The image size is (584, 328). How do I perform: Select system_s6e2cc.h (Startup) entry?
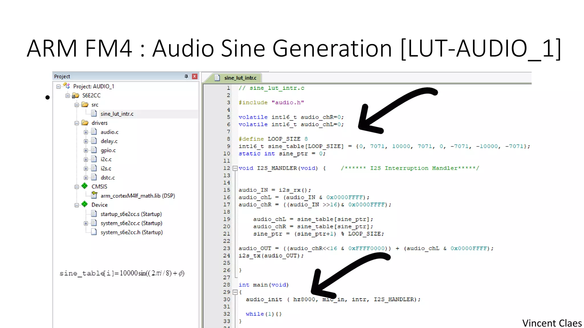[132, 232]
